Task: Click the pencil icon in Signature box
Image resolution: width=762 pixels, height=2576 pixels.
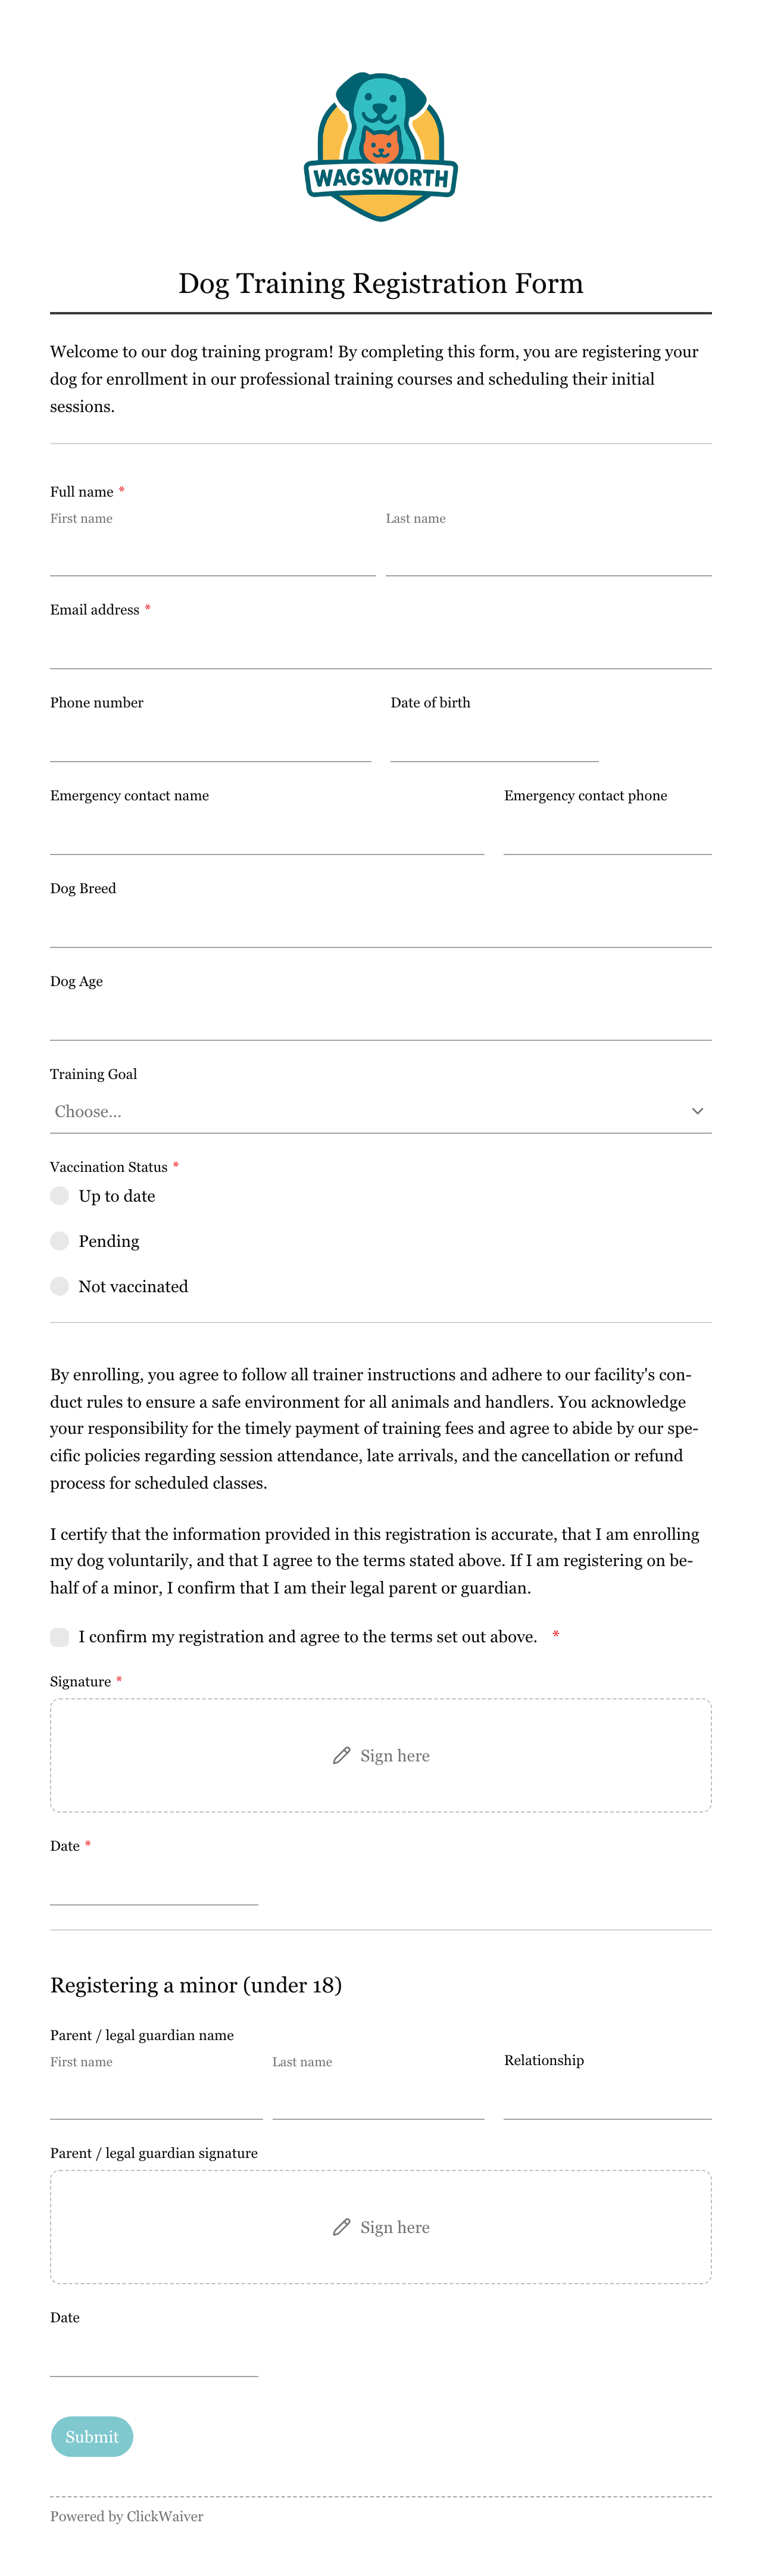Action: [x=342, y=1755]
